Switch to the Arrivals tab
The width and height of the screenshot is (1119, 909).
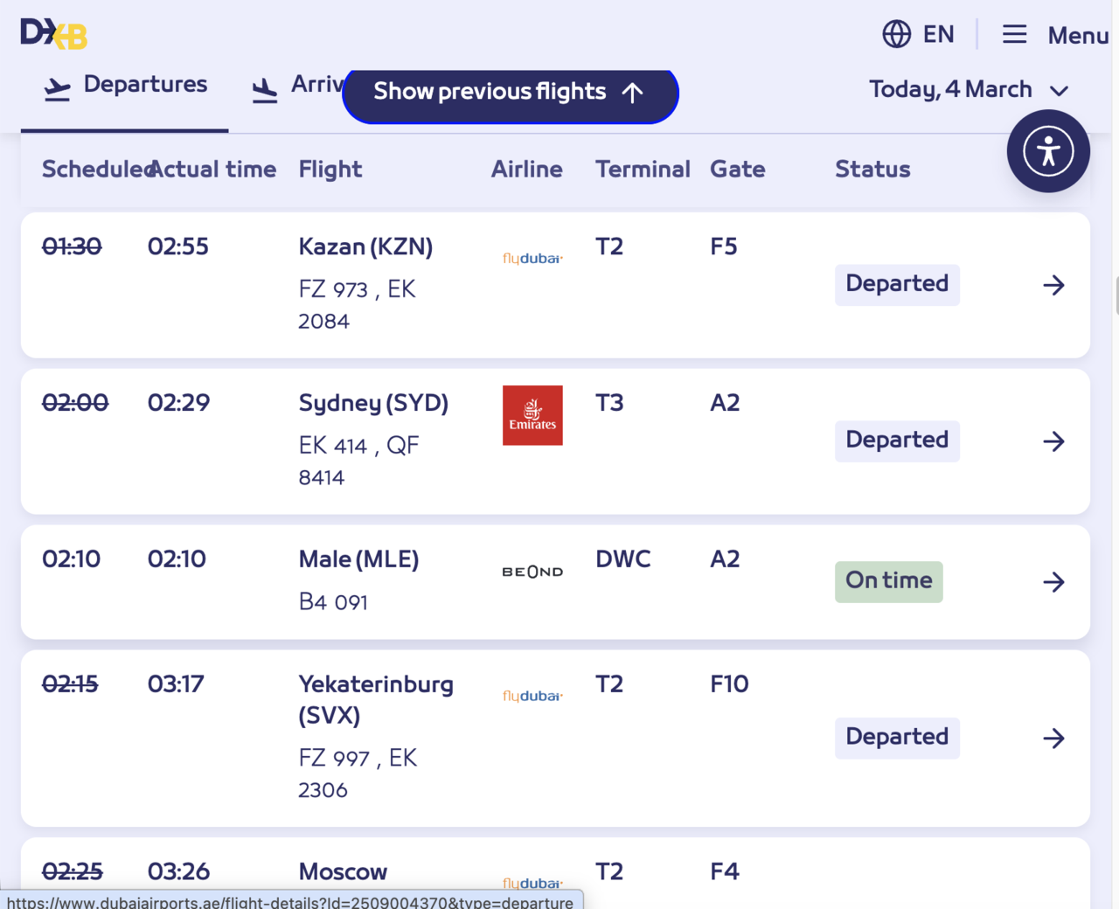[x=297, y=86]
